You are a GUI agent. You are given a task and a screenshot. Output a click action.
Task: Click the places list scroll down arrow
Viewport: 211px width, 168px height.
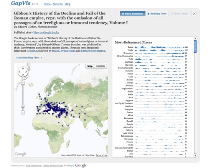pos(195,156)
